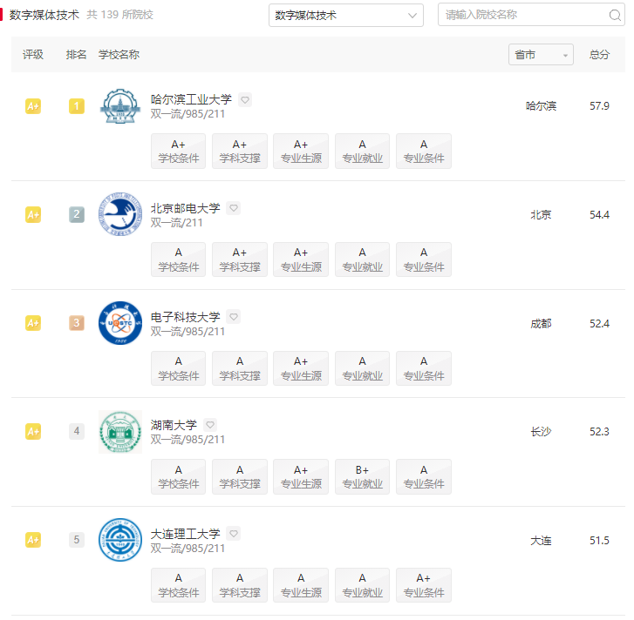Click 共 139 所院校 count text

(x=120, y=15)
